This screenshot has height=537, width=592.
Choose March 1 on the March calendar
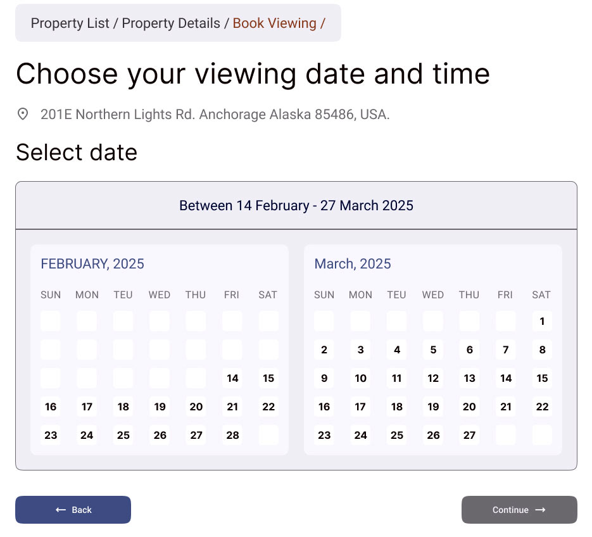(541, 321)
